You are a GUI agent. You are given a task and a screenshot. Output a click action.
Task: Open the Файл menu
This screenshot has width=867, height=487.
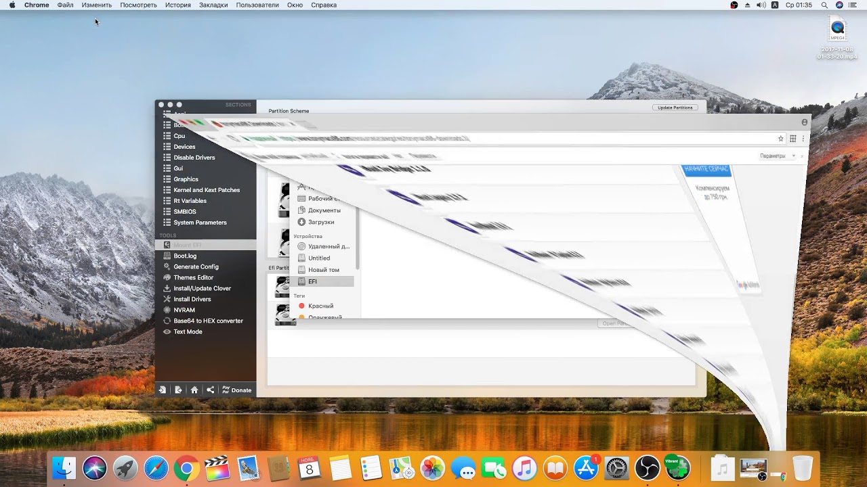click(x=66, y=5)
